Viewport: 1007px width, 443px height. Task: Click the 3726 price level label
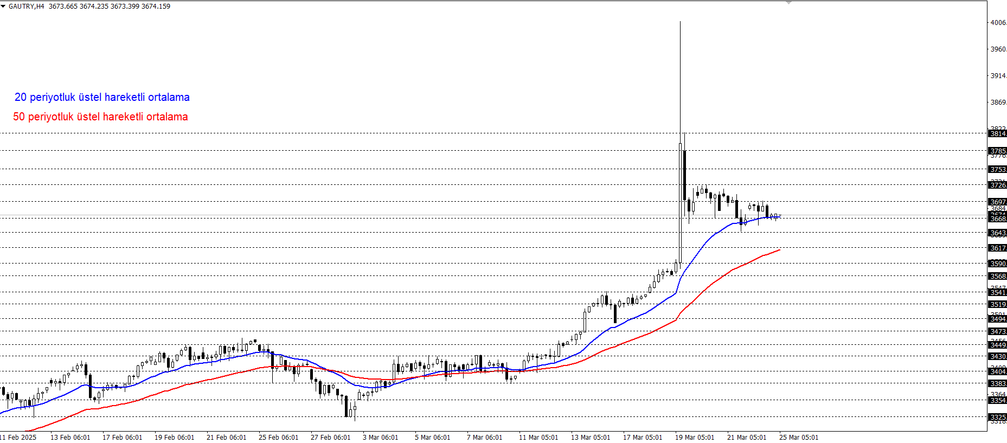click(998, 185)
